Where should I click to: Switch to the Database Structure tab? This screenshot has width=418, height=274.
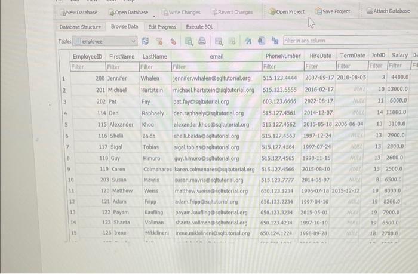point(80,27)
